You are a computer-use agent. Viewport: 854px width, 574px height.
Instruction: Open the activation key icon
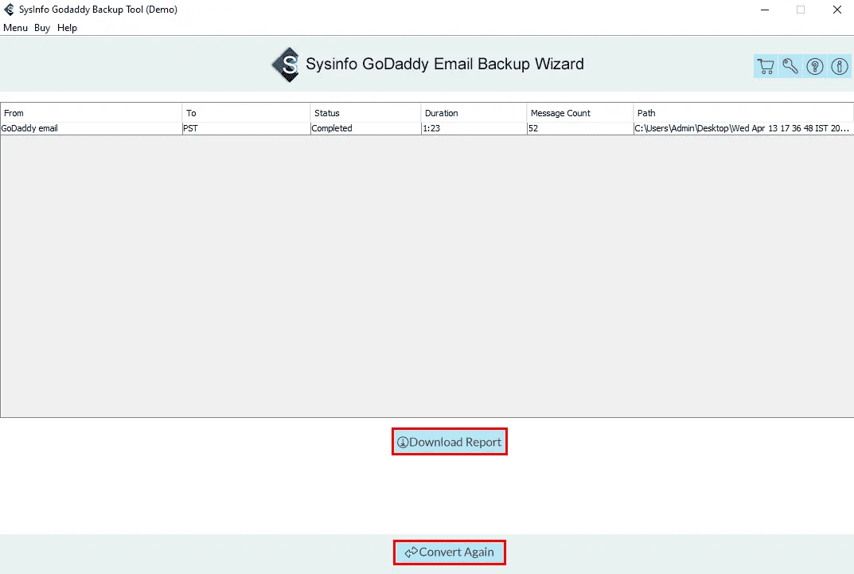click(x=790, y=66)
